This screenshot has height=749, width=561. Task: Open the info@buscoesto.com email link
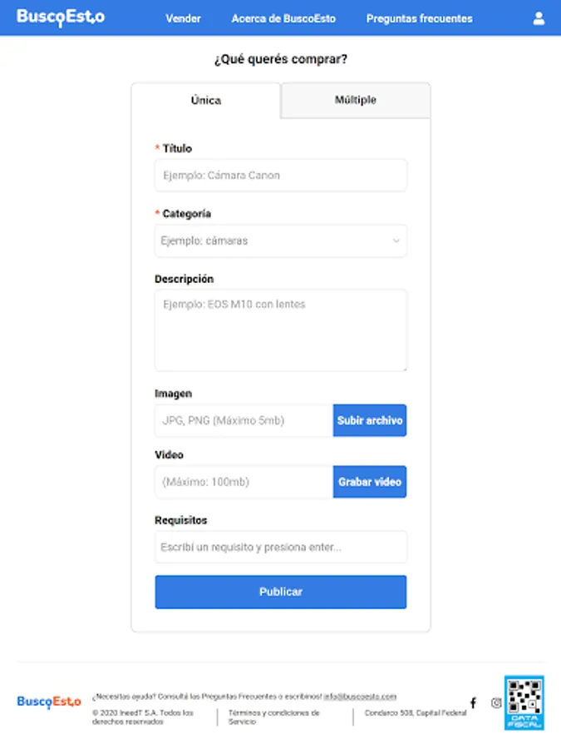pyautogui.click(x=360, y=697)
